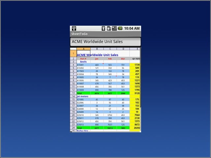Image resolution: width=211 pixels, height=158 pixels.
Task: Click the 'Mar' header cell
Action: (x=123, y=59)
